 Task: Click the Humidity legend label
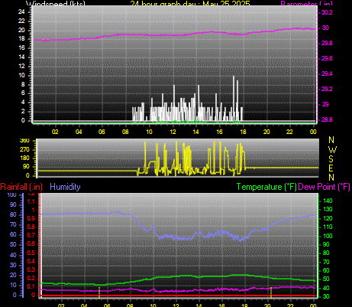click(65, 187)
